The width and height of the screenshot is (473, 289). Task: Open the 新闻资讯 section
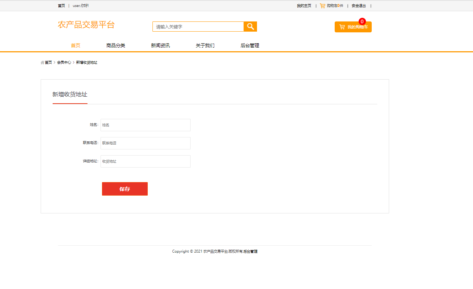pyautogui.click(x=160, y=45)
